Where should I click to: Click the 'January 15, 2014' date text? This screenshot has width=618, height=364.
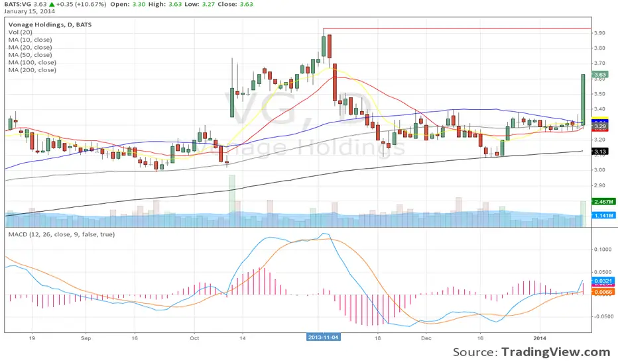click(30, 11)
